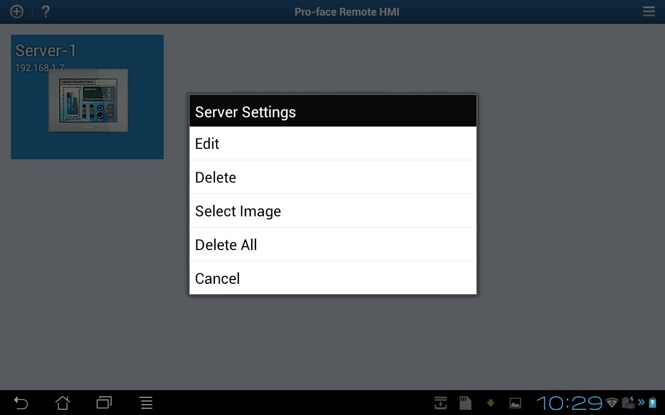Image resolution: width=665 pixels, height=415 pixels.
Task: Tap the battery charging icon
Action: [653, 403]
